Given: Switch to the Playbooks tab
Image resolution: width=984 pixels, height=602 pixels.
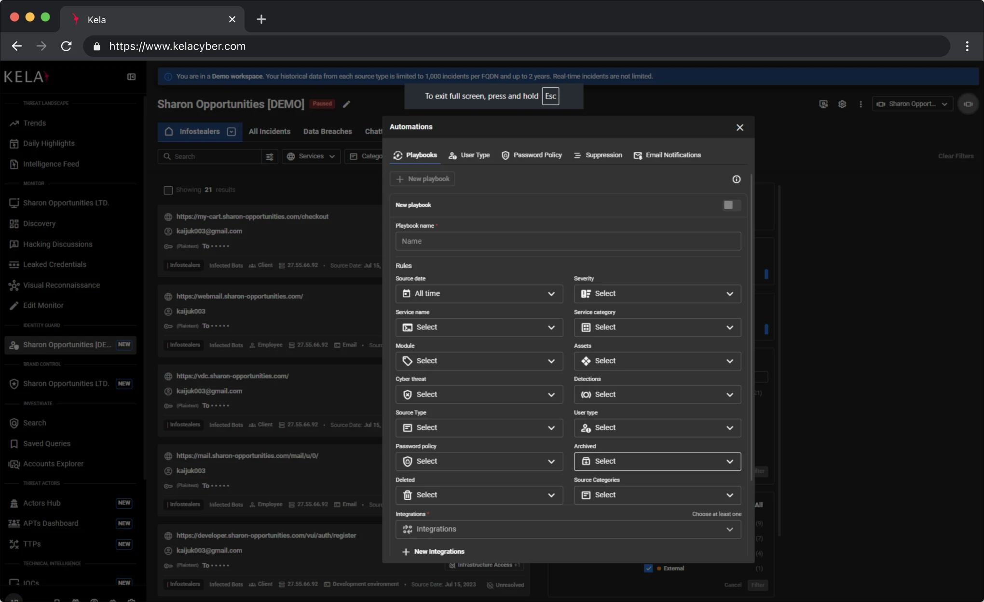Looking at the screenshot, I should click(415, 155).
